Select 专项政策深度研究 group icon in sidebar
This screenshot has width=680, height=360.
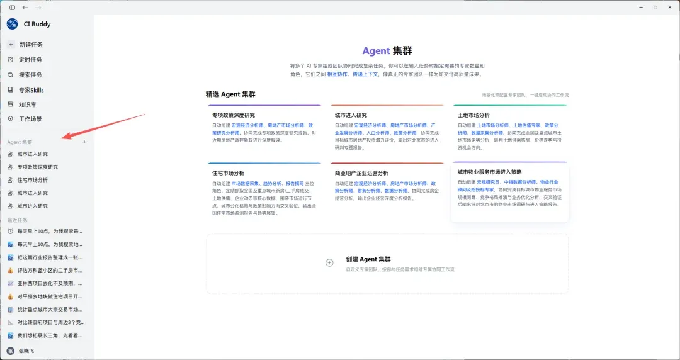(x=11, y=167)
